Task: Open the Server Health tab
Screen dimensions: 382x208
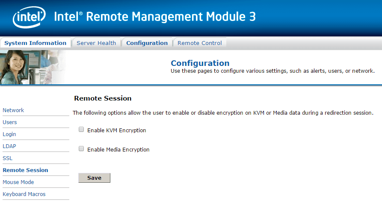Action: tap(96, 43)
